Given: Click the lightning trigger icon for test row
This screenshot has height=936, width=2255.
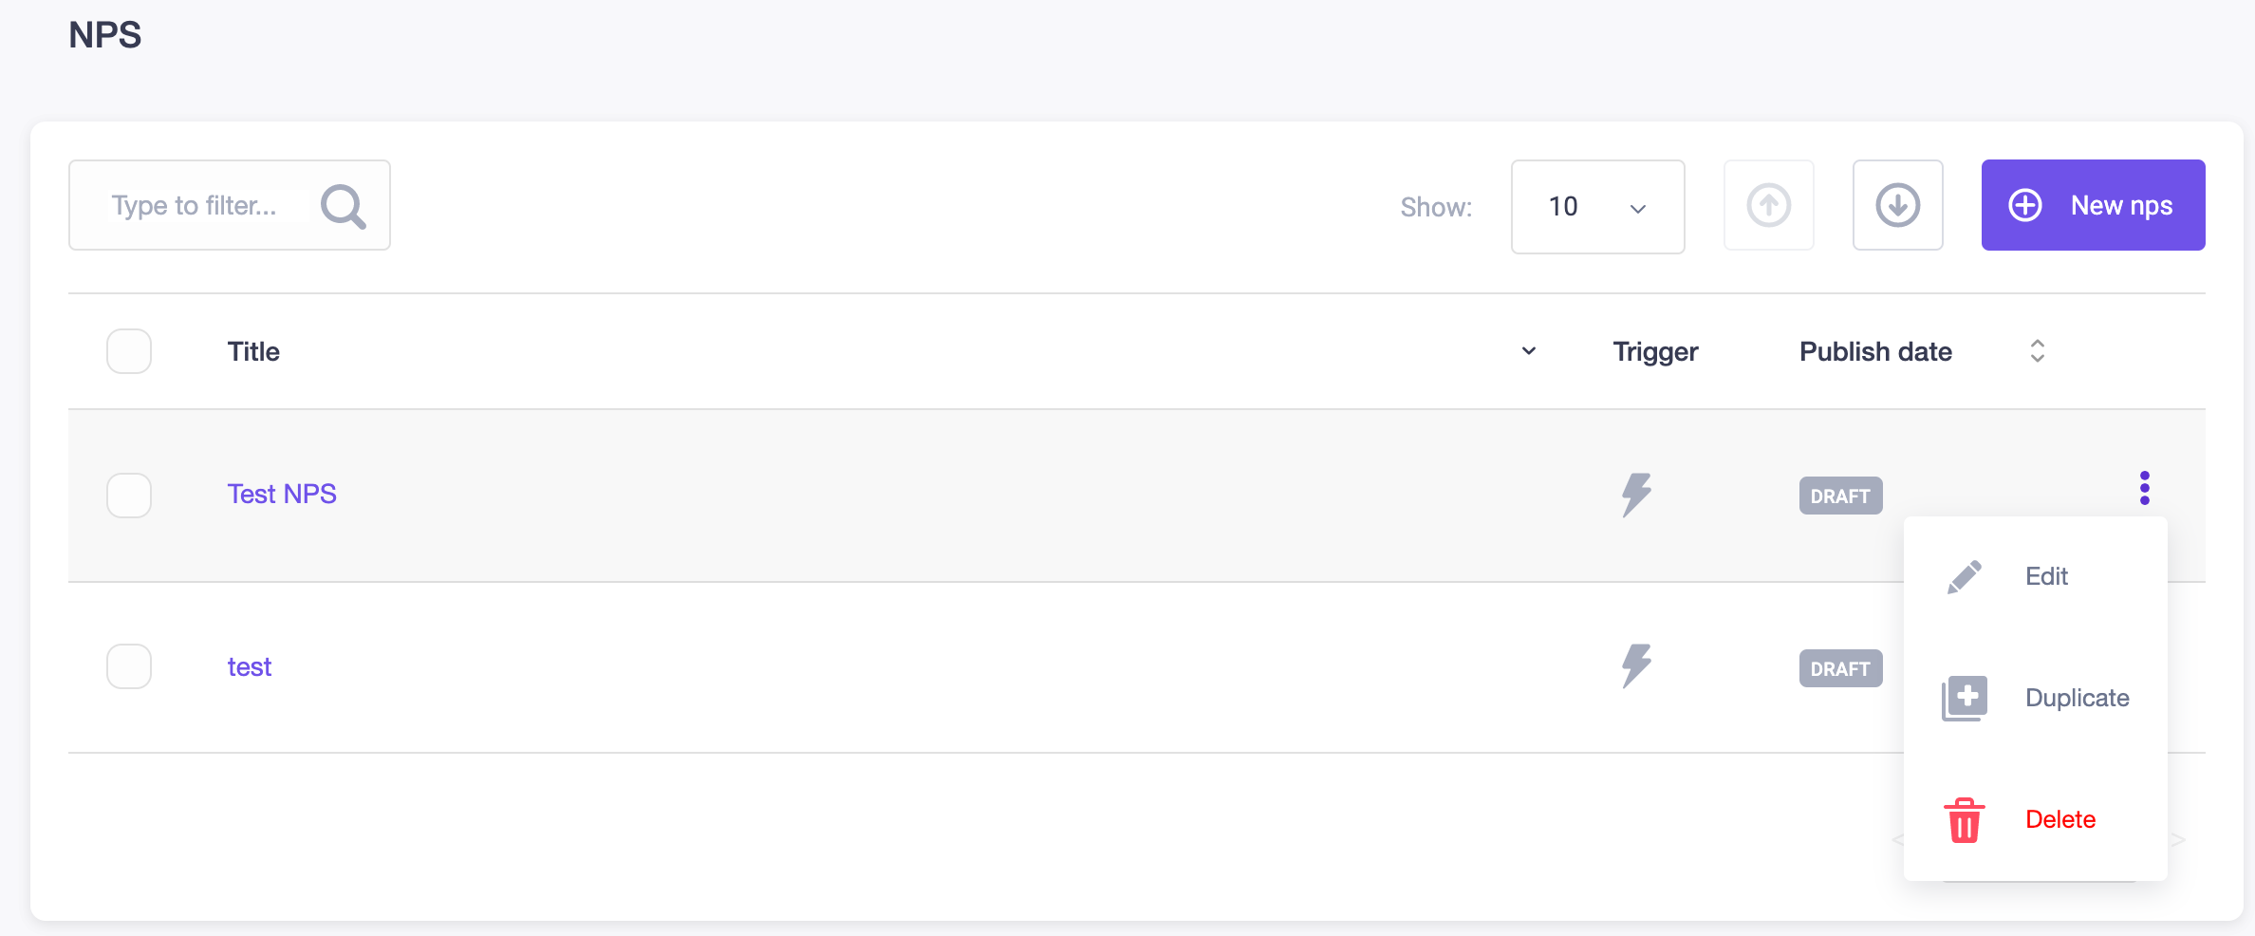Looking at the screenshot, I should [1636, 666].
